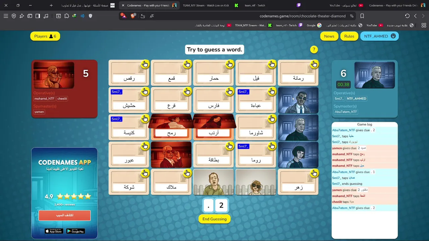Reload the page
Image resolution: width=429 pixels, height=241 pixels.
407,16
